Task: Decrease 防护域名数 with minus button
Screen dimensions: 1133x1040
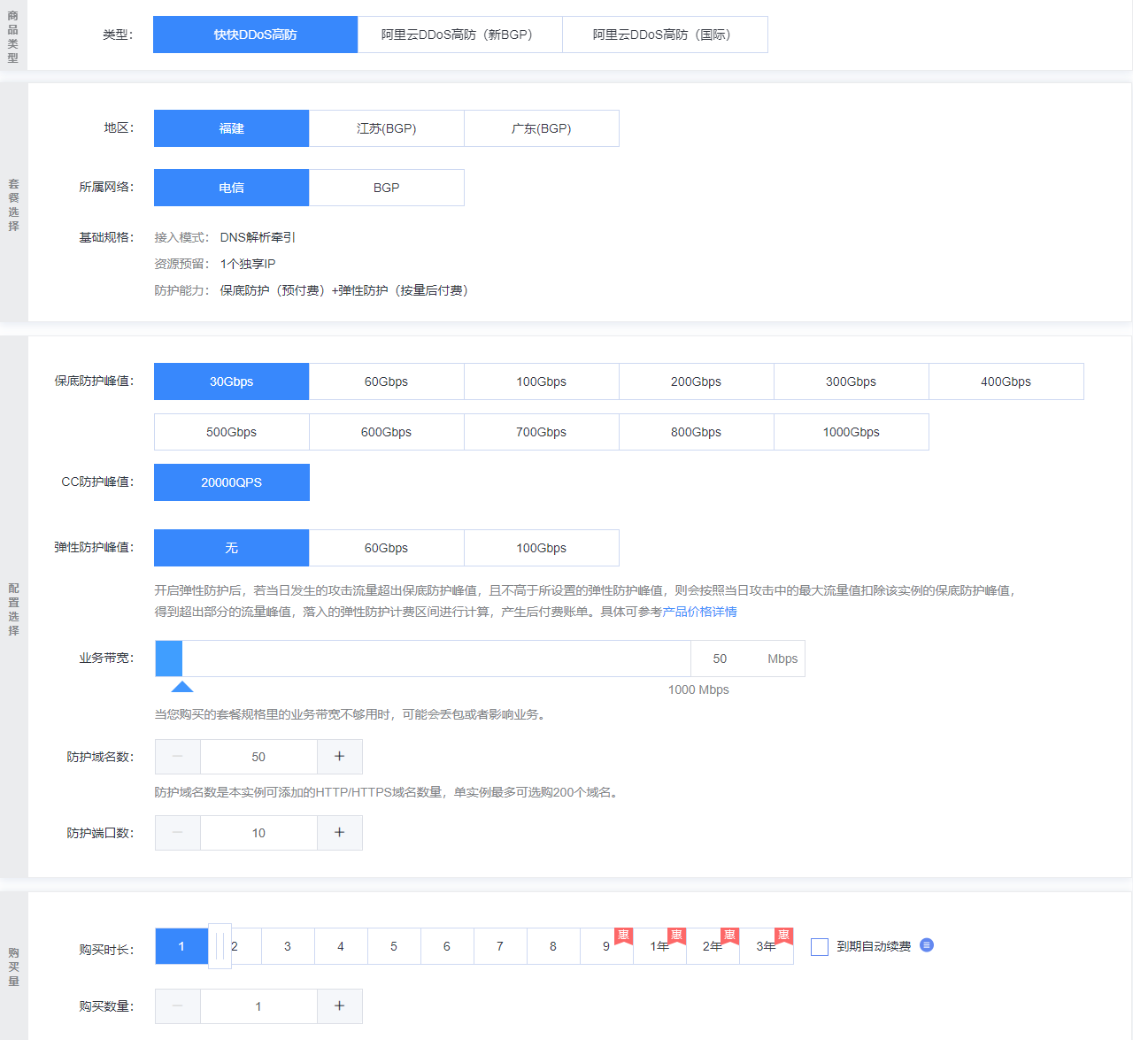Action: coord(178,757)
